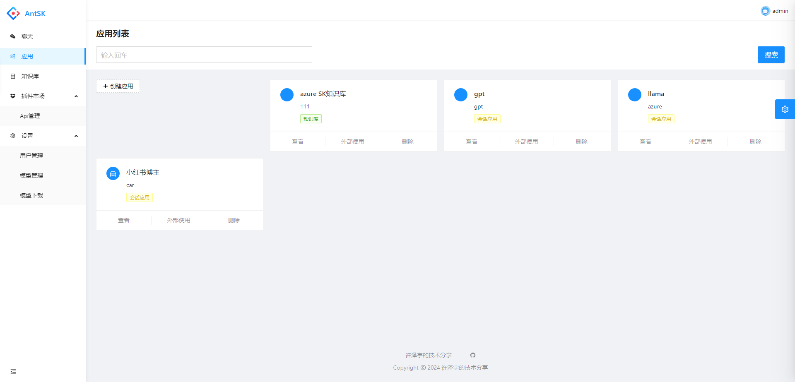Focus the 输入回车 search field
This screenshot has width=795, height=382.
point(204,55)
